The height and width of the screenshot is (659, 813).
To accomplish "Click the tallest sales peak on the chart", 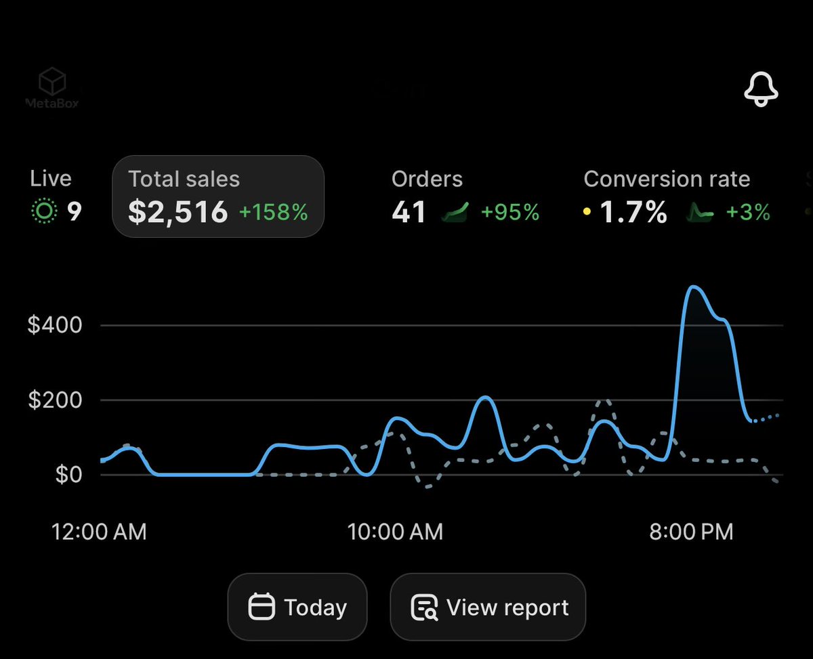I will pyautogui.click(x=694, y=287).
